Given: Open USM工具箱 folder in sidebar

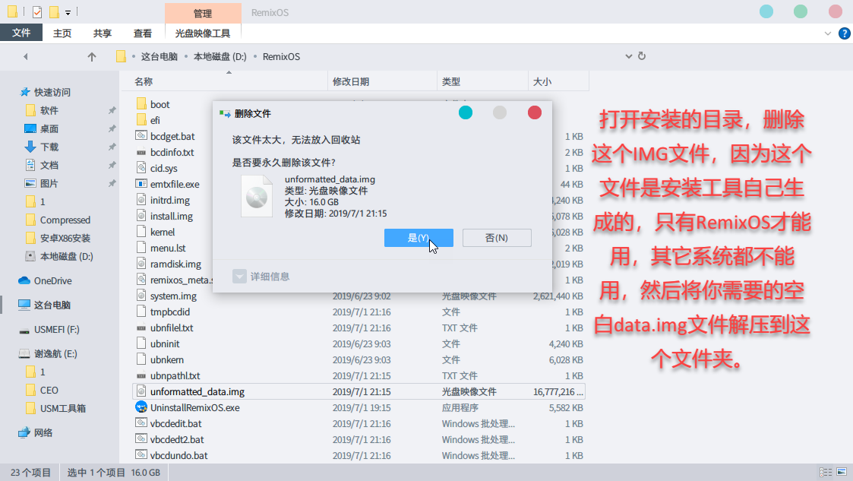Looking at the screenshot, I should point(62,409).
